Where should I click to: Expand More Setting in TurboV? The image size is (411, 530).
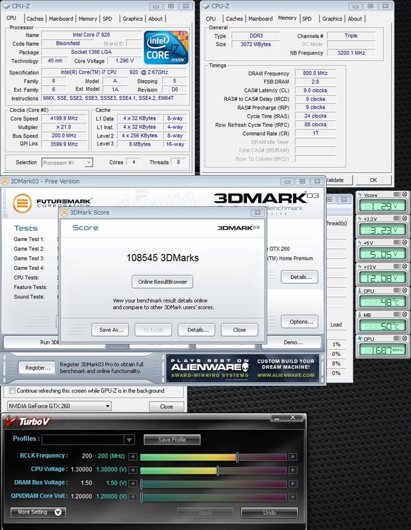[38, 512]
